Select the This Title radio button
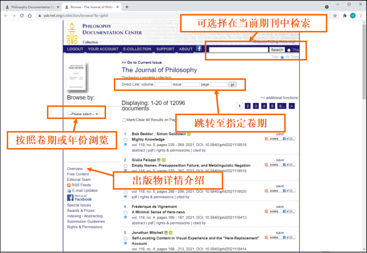Image resolution: width=367 pixels, height=253 pixels. (289, 50)
